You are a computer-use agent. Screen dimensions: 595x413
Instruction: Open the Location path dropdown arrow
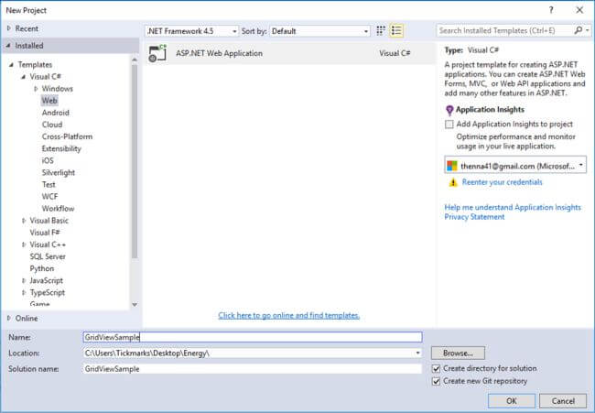coord(417,353)
